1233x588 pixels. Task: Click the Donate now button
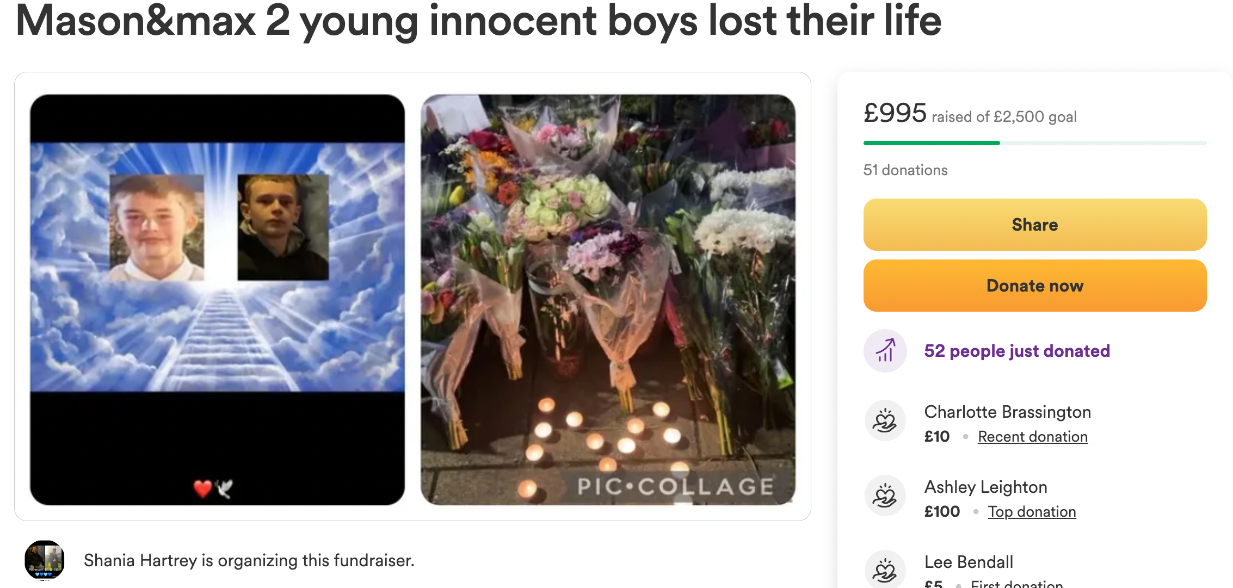pos(1034,286)
